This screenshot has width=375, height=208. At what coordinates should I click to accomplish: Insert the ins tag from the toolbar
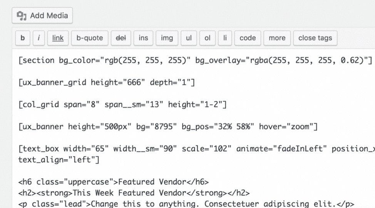[143, 38]
